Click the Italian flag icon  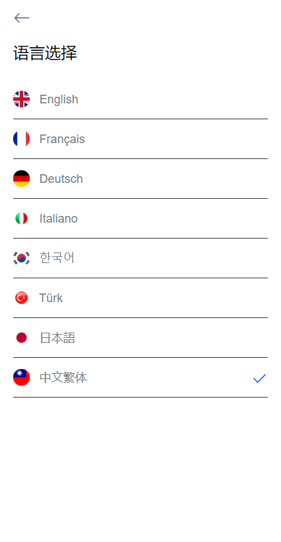[21, 219]
